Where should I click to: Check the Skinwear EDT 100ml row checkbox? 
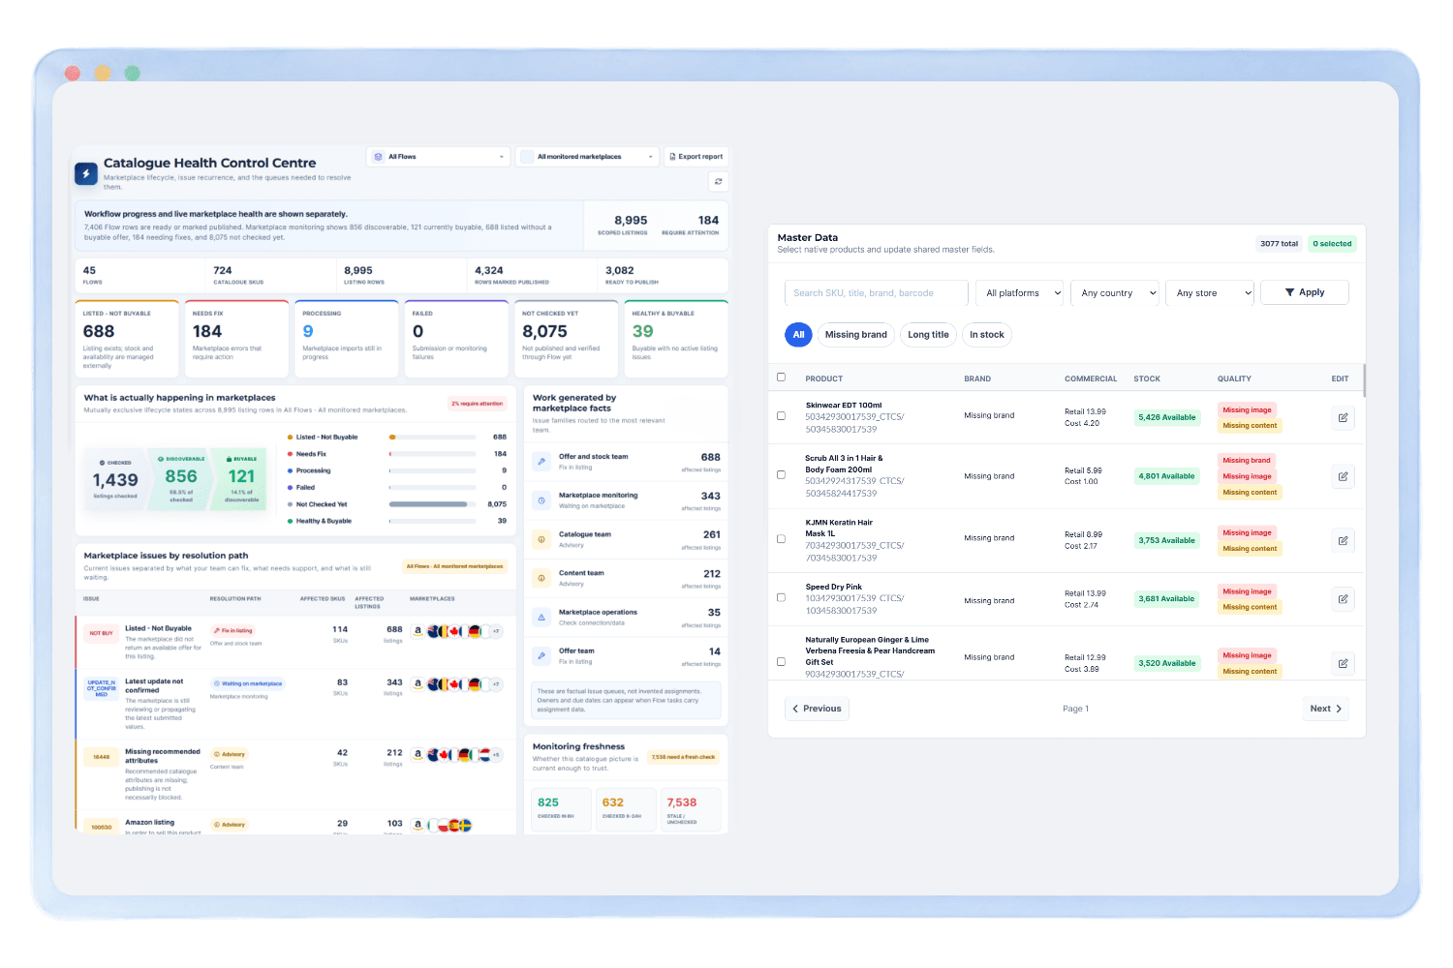click(781, 416)
